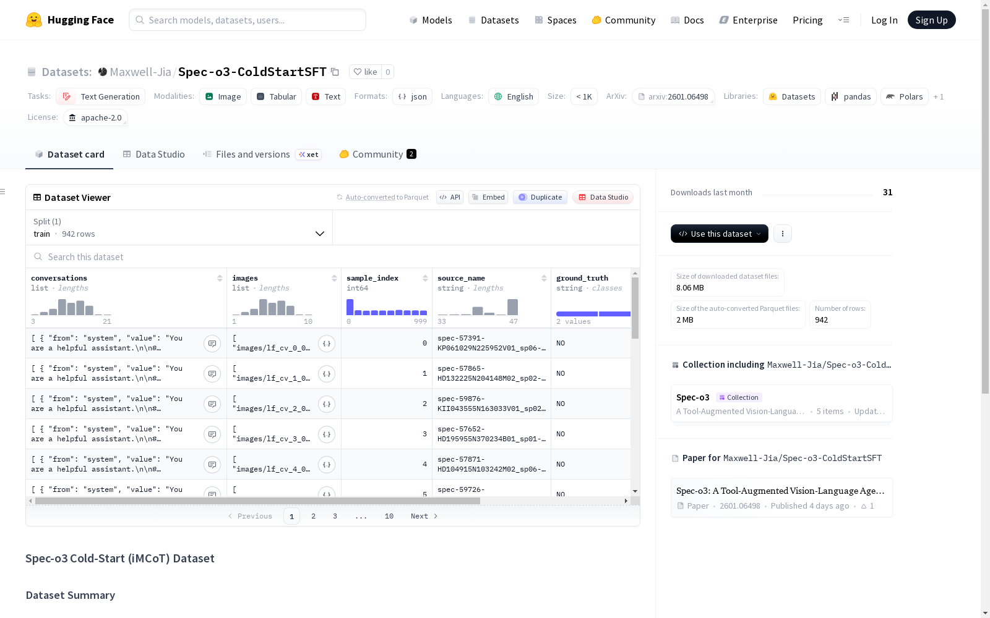Open Spaces in top navigation

click(x=556, y=20)
